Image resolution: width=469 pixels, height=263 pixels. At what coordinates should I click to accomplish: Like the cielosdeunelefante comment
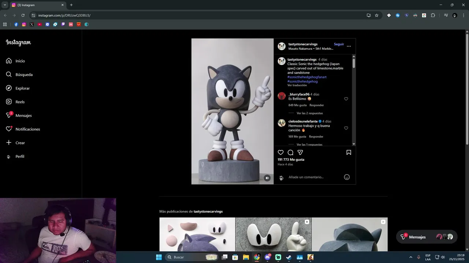click(x=346, y=128)
